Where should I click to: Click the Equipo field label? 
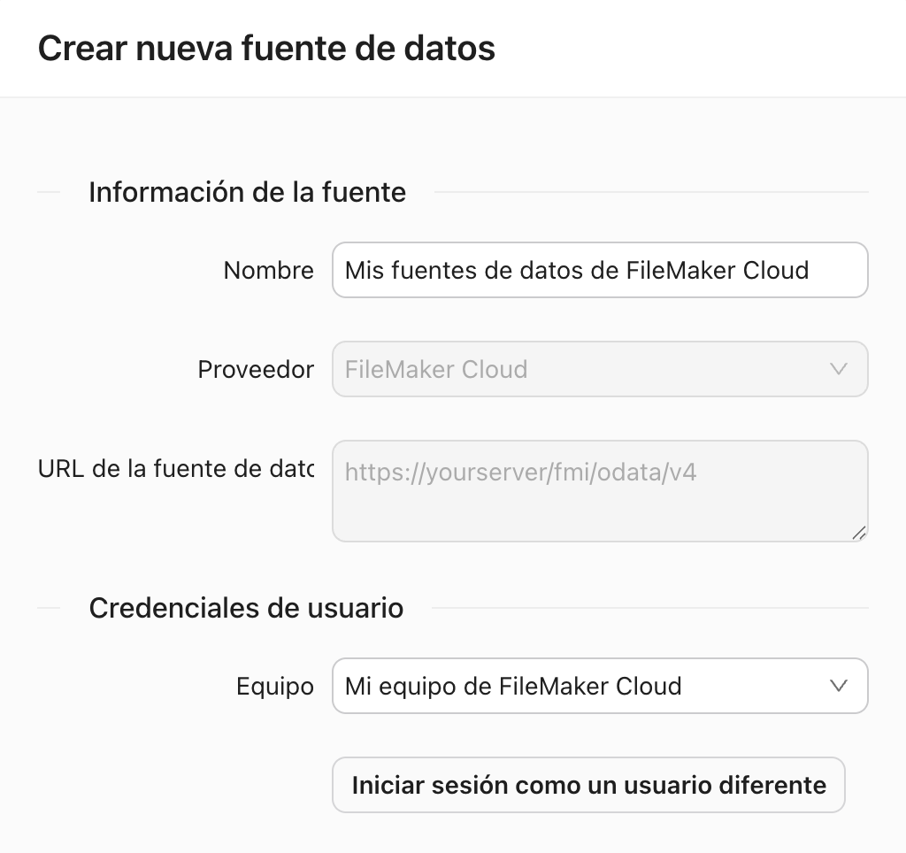[275, 686]
